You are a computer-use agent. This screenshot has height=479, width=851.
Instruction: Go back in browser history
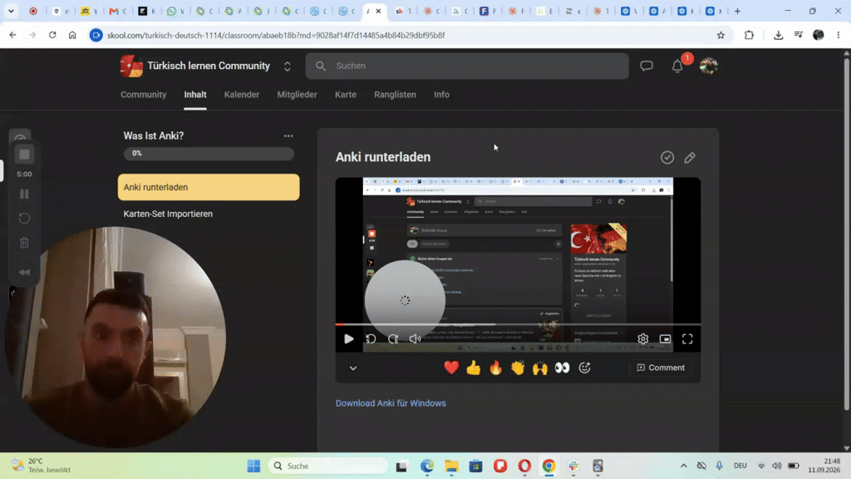[12, 35]
